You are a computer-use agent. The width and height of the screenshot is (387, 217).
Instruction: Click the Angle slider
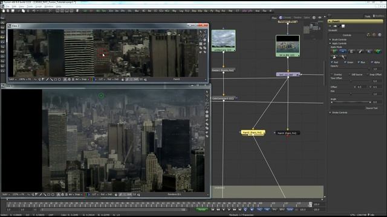[x=351, y=102]
